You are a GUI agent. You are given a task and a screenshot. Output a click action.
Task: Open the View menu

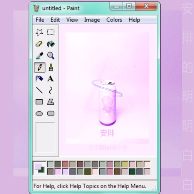72,20
